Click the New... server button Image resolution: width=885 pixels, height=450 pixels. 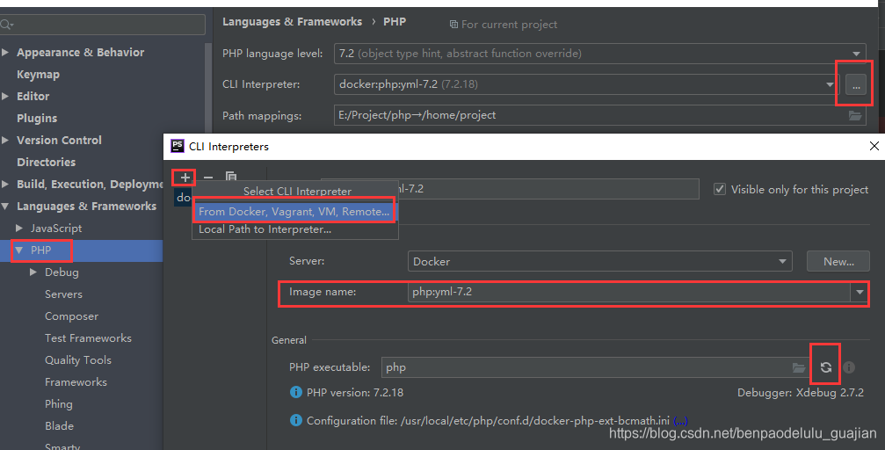[x=838, y=261]
